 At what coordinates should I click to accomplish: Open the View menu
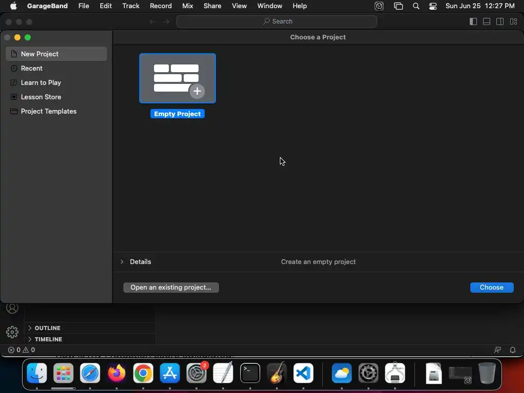tap(239, 6)
